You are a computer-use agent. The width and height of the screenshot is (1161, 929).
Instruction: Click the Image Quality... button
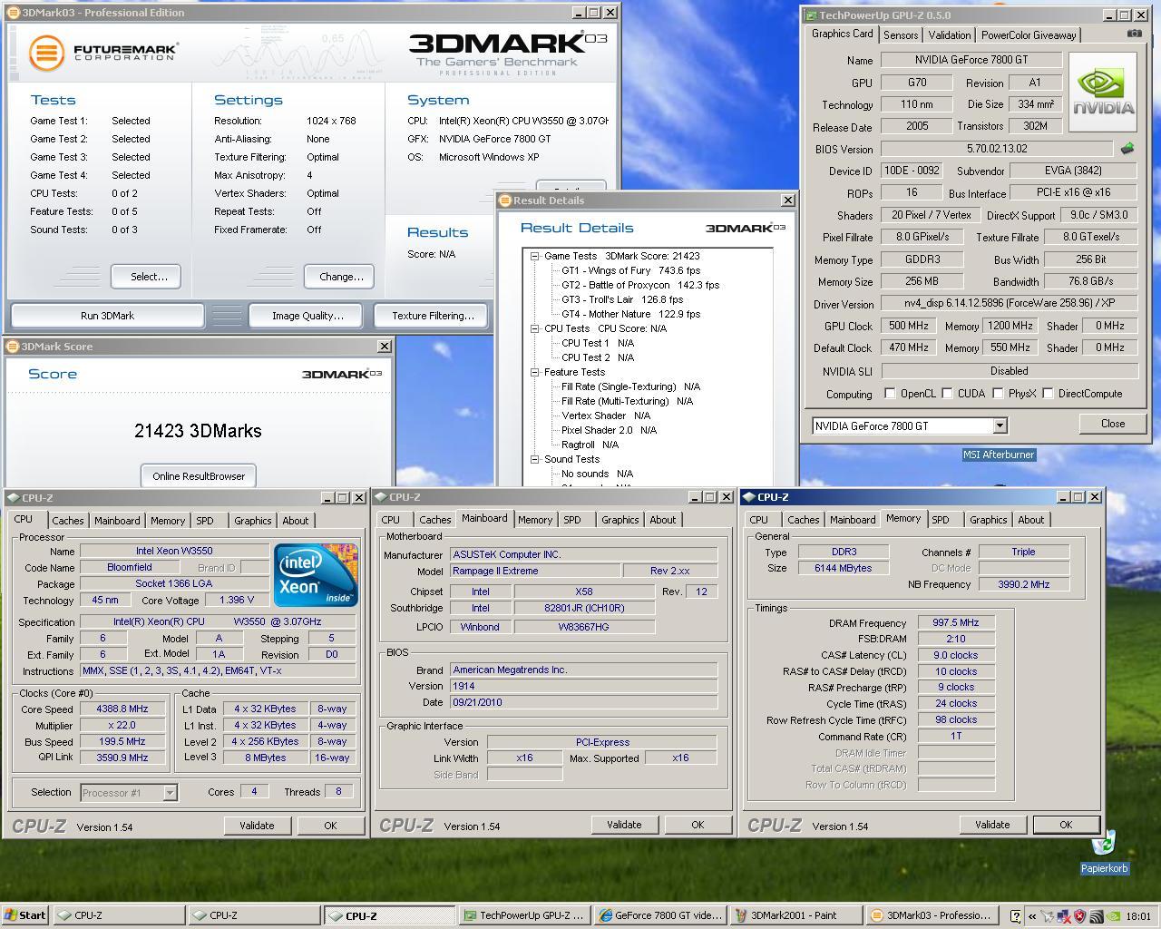tap(307, 316)
